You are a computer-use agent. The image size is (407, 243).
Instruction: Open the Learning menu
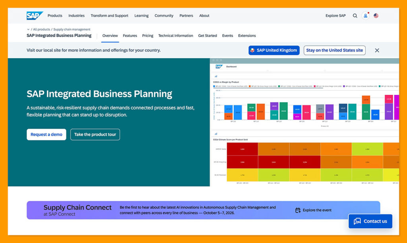[141, 16]
